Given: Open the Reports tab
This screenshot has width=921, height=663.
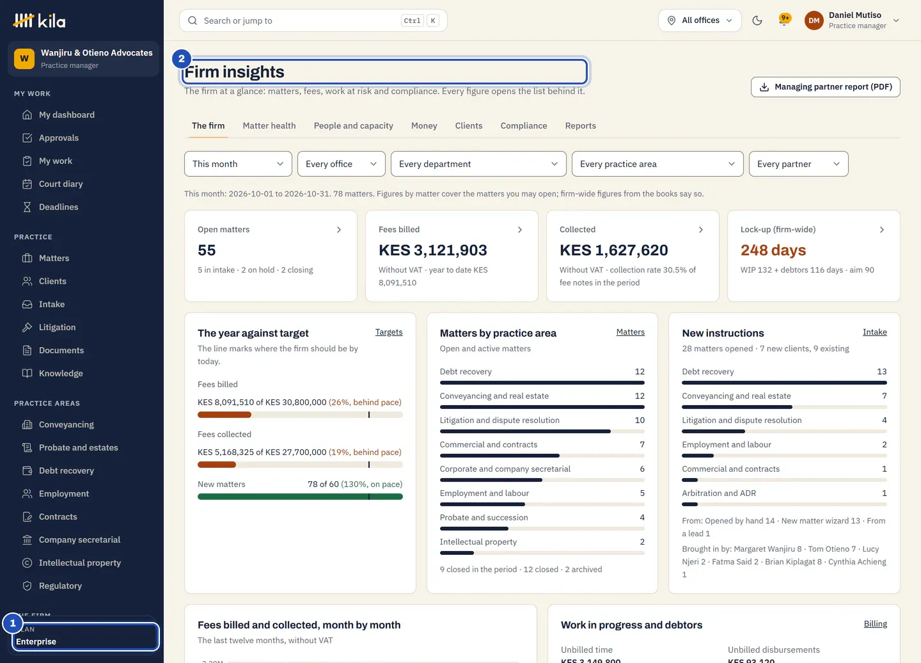Looking at the screenshot, I should tap(581, 125).
